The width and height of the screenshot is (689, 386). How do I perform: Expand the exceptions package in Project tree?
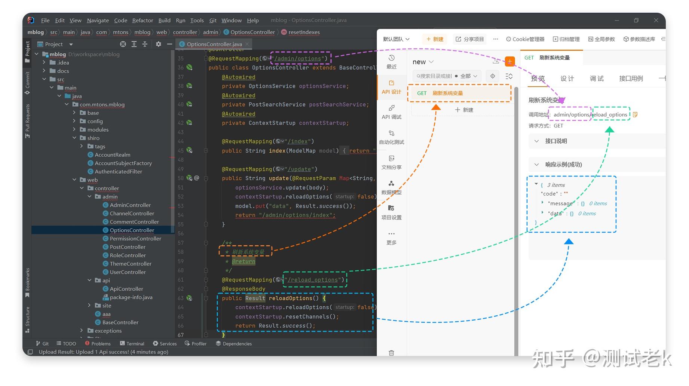pos(82,331)
